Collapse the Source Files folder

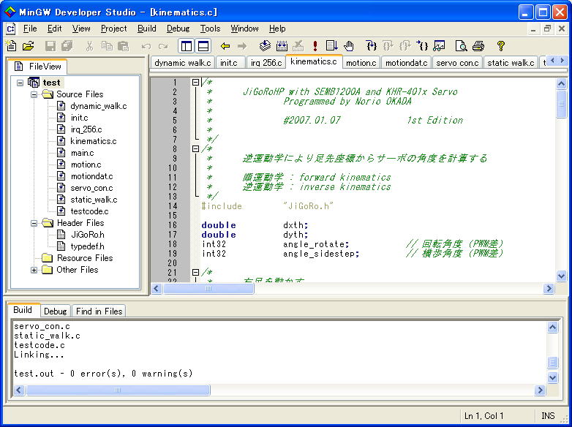click(34, 94)
